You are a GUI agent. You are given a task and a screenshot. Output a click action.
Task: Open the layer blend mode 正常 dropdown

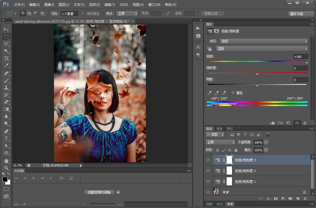coord(220,142)
